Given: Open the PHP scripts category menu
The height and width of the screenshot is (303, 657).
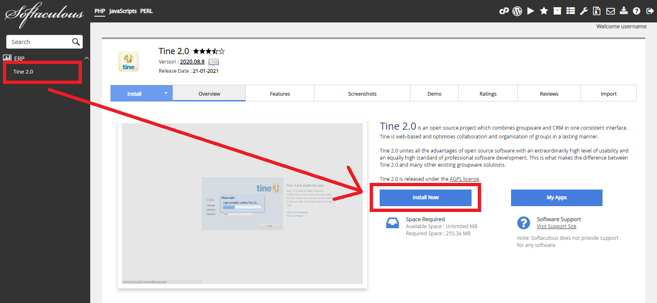Looking at the screenshot, I should 100,11.
